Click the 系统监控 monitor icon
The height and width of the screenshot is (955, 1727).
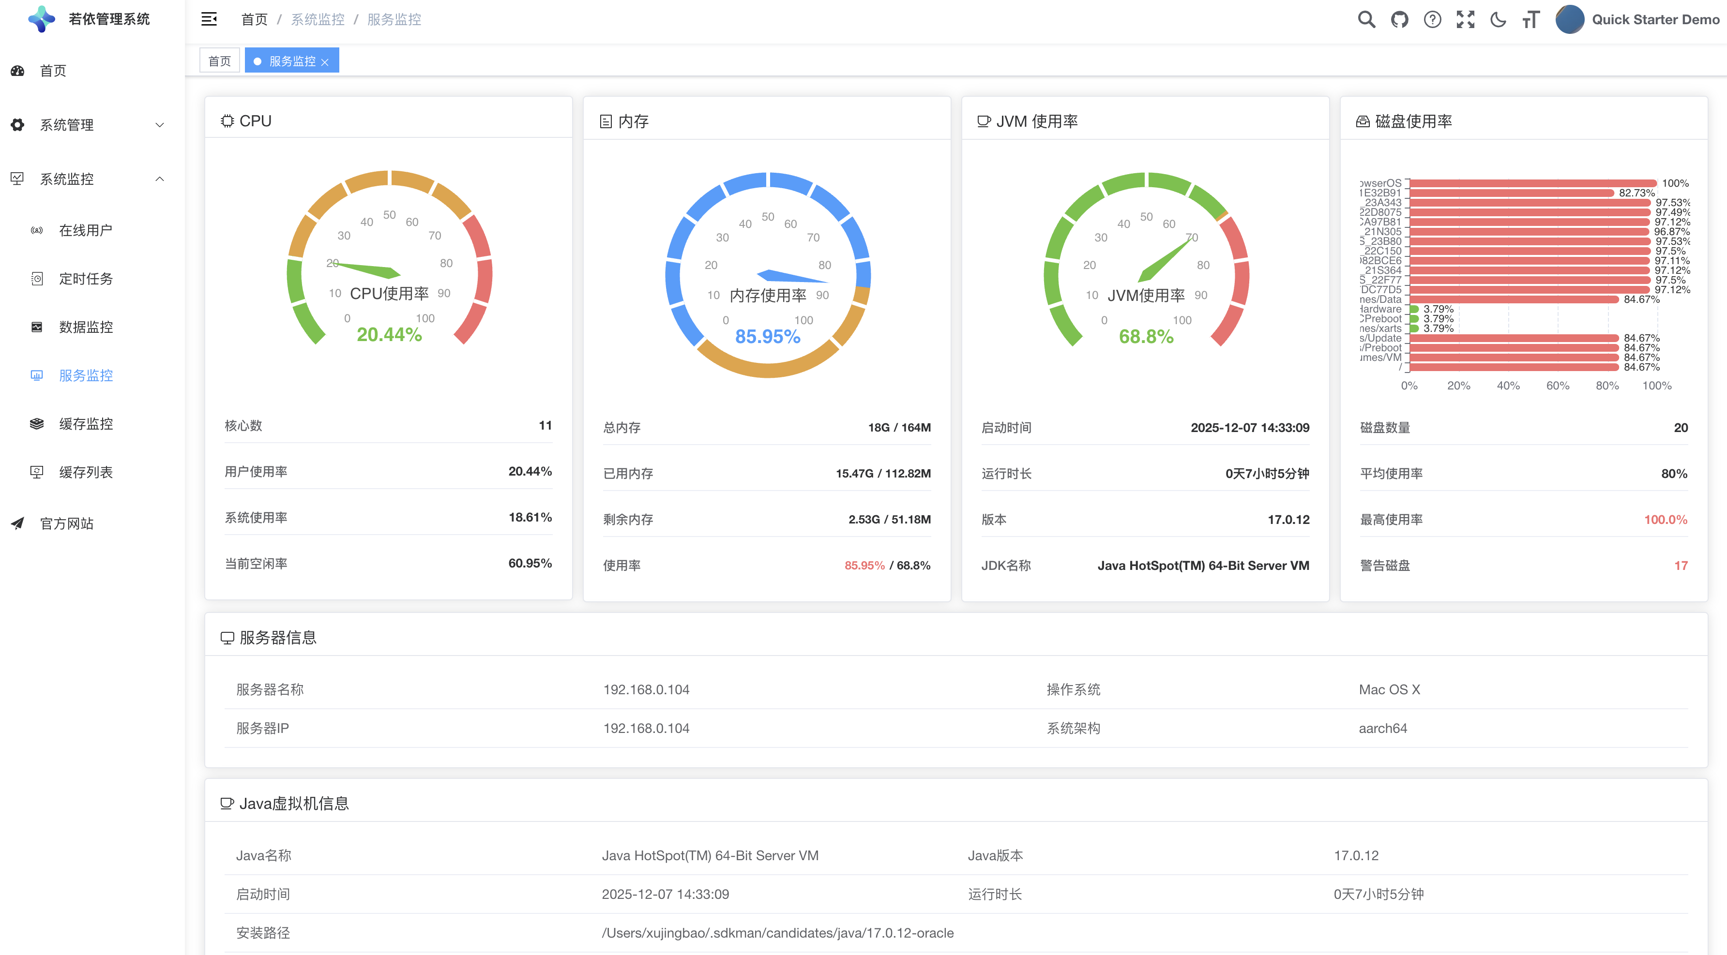(x=17, y=179)
